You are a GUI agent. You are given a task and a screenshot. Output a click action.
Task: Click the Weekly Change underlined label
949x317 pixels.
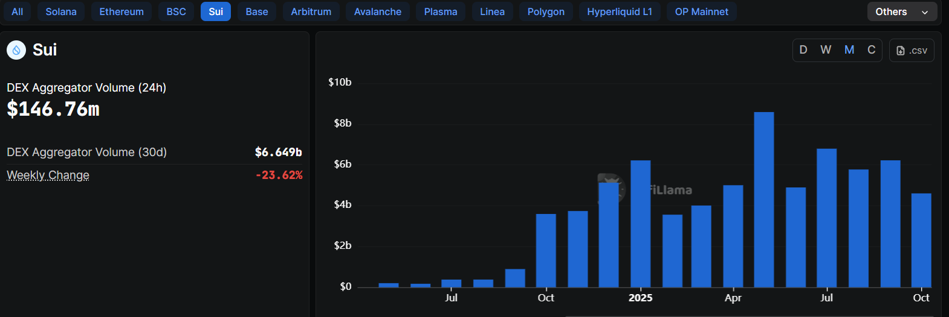click(48, 175)
